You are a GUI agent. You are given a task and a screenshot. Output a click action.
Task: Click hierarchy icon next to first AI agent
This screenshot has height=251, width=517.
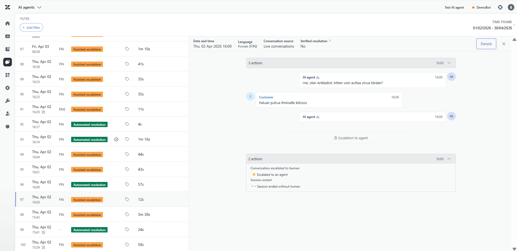click(318, 77)
